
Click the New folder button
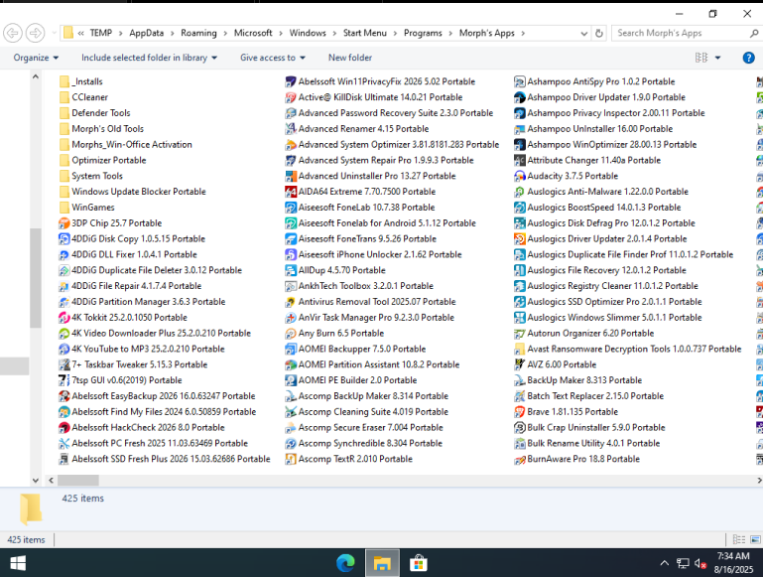[x=350, y=58]
